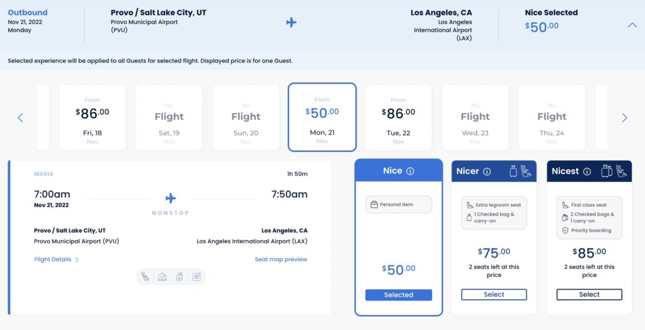Select the Tue, 22 Nov date tab

pos(398,118)
